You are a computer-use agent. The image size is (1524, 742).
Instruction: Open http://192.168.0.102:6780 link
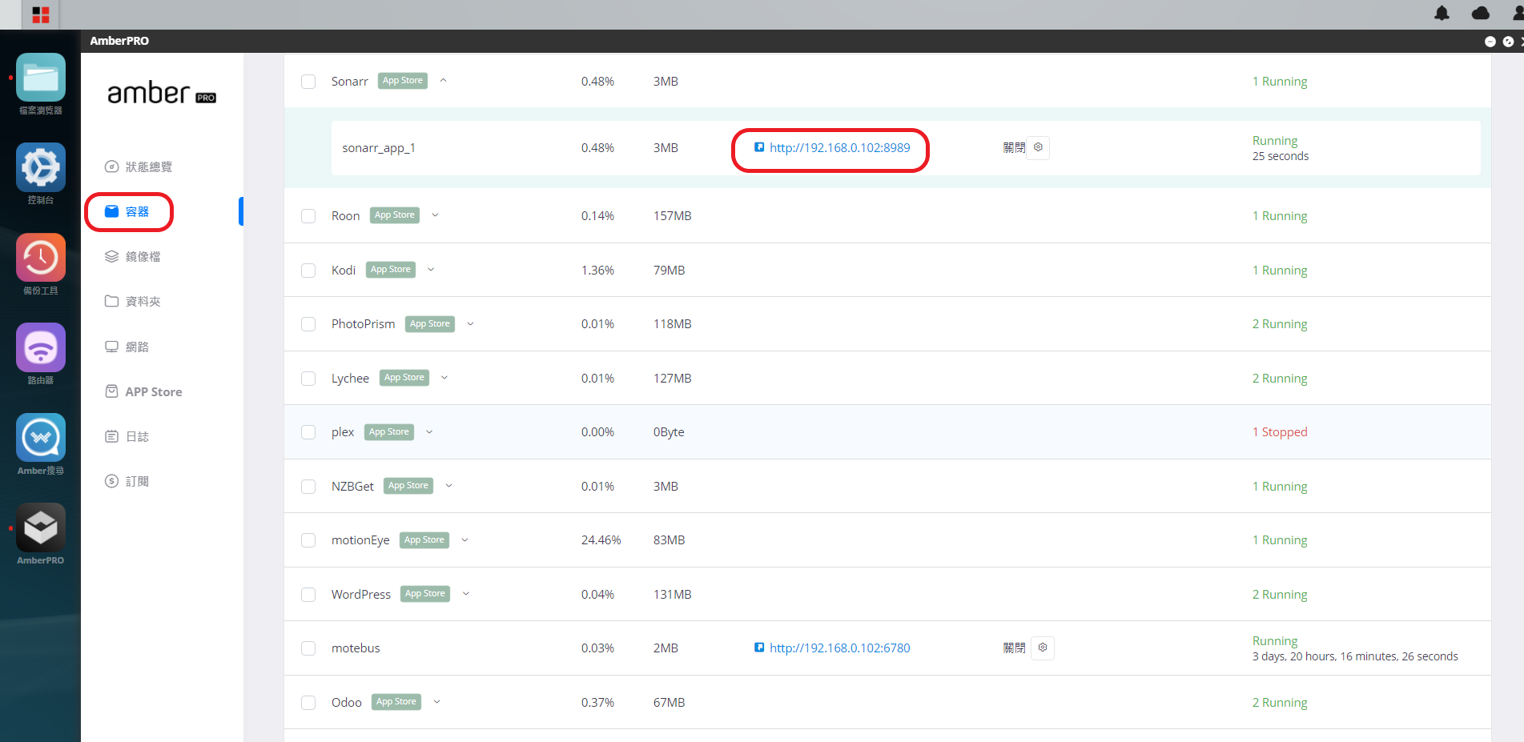tap(839, 648)
